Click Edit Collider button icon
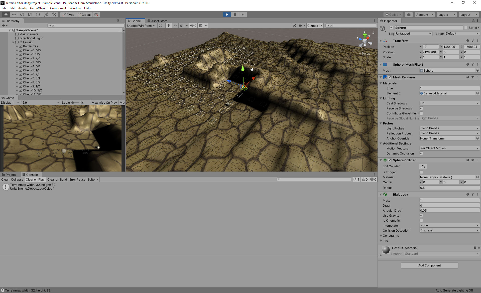Image resolution: width=481 pixels, height=293 pixels. 423,166
